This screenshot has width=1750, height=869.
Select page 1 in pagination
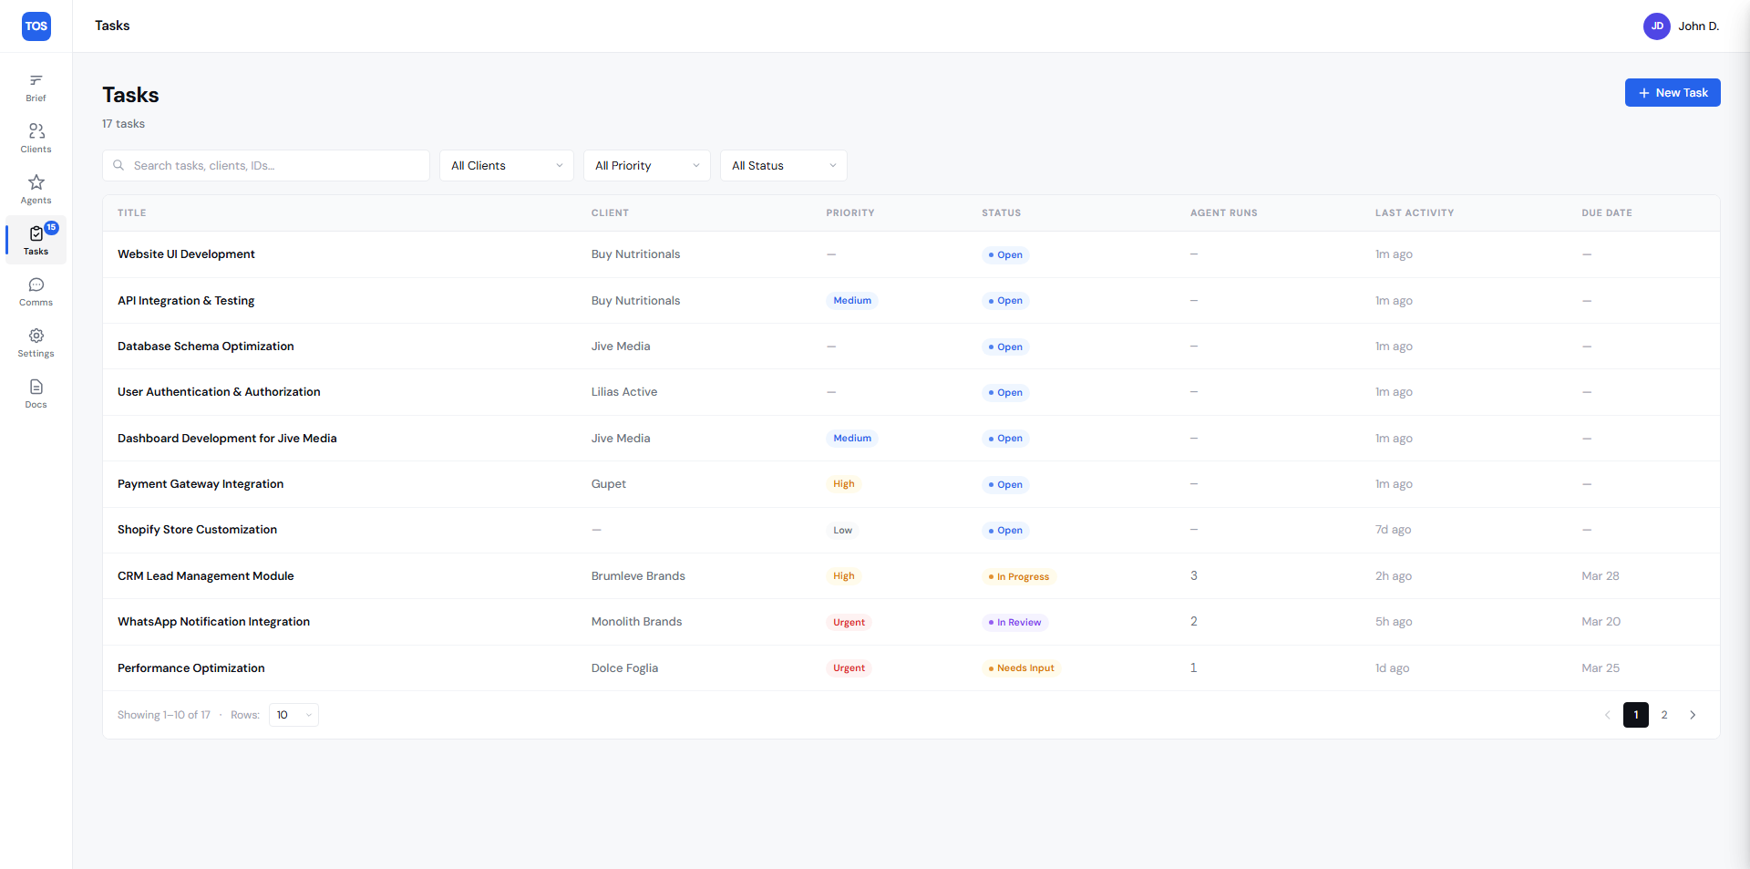pyautogui.click(x=1636, y=715)
